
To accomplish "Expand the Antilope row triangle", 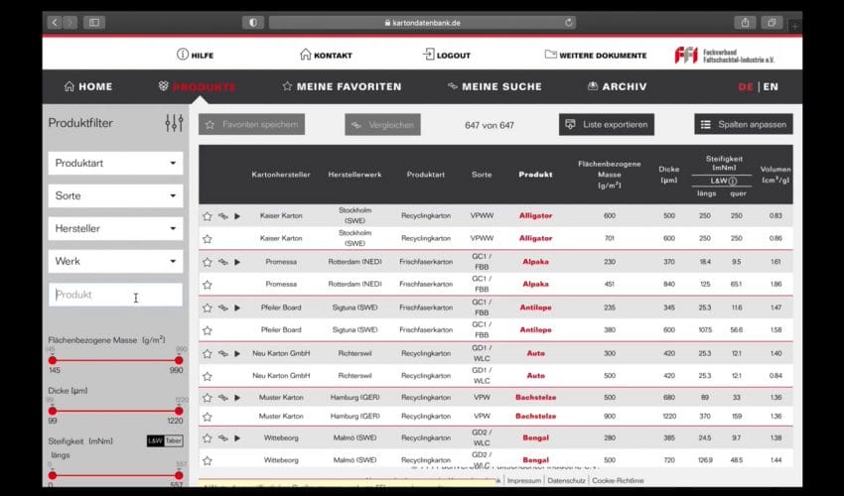I will pyautogui.click(x=237, y=308).
